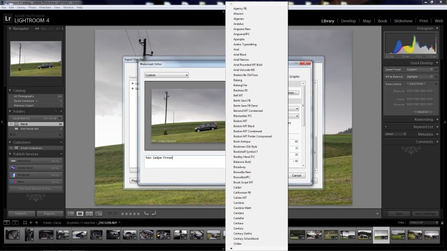
Task: Switch to Slideshow module
Action: click(403, 21)
